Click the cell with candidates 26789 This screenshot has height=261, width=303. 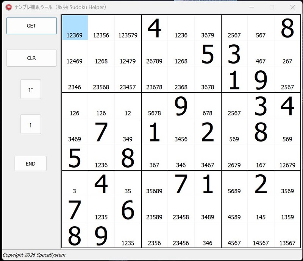coord(154,54)
